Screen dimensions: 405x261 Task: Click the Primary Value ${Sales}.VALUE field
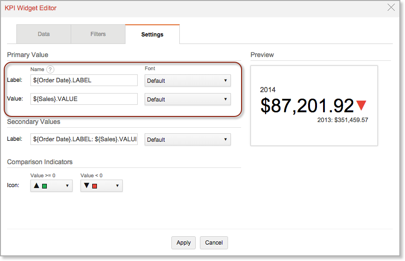point(84,99)
